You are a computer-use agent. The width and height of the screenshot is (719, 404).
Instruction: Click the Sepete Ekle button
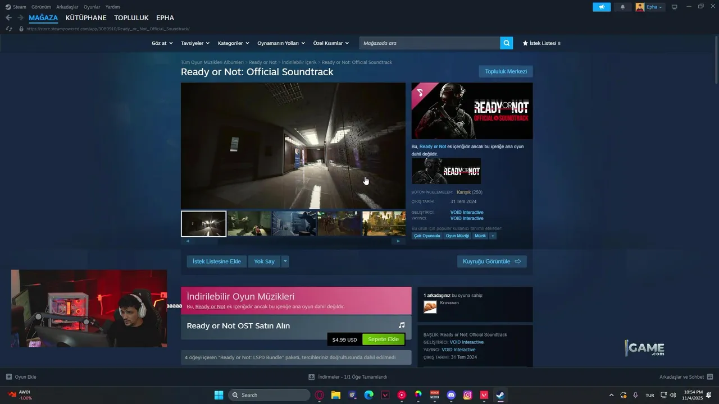point(383,339)
